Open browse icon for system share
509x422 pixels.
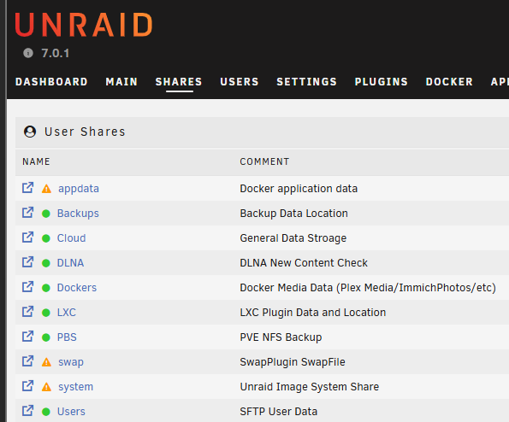[27, 386]
